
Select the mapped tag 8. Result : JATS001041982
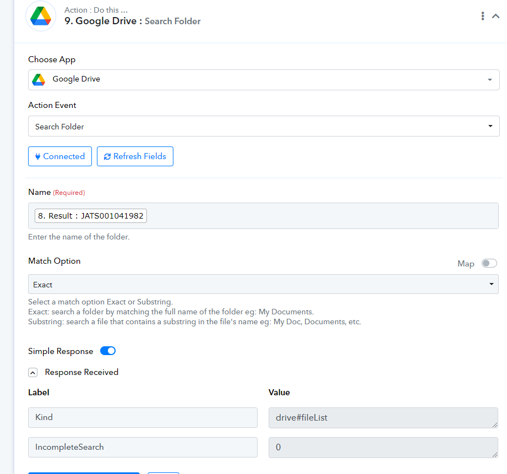(x=91, y=216)
